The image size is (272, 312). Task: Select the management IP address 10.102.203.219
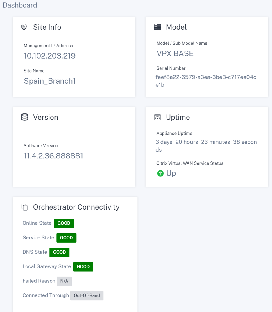point(50,56)
